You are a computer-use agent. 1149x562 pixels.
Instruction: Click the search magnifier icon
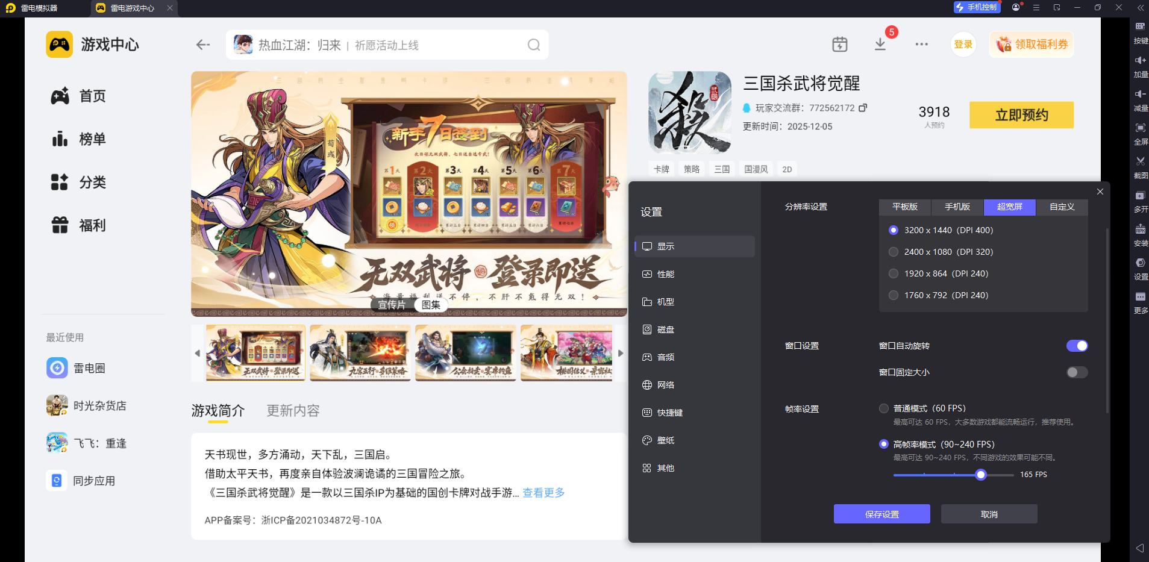tap(534, 45)
